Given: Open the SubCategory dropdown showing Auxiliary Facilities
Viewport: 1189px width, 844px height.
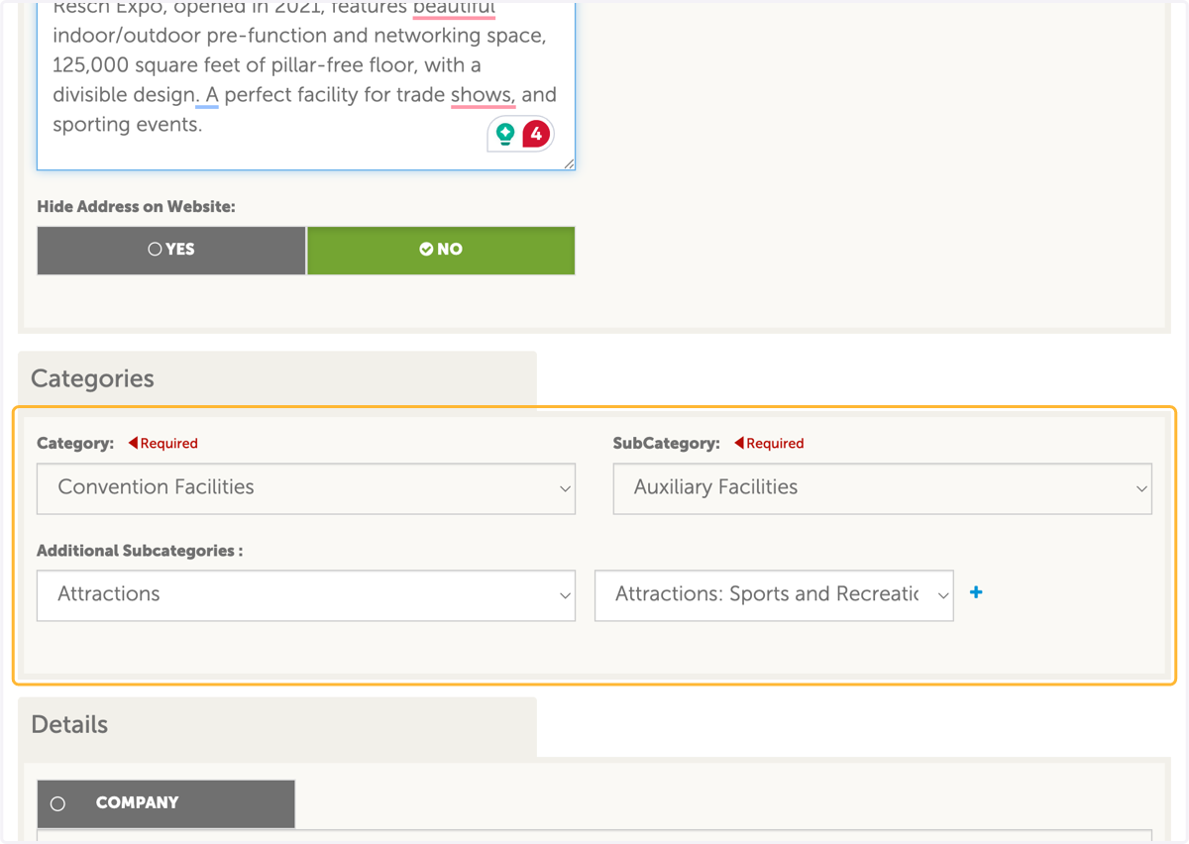Looking at the screenshot, I should coord(882,488).
